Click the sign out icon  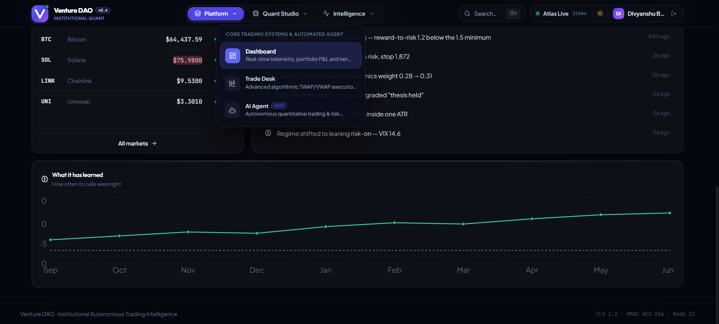[674, 13]
